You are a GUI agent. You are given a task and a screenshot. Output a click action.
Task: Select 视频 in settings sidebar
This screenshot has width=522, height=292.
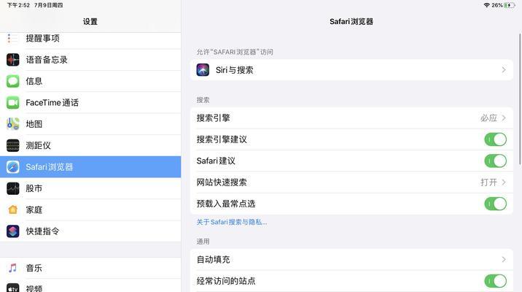[x=90, y=287]
